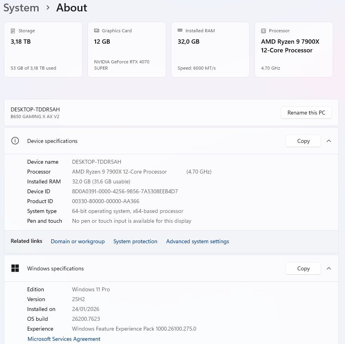Collapse the Device specifications section

[x=329, y=141]
